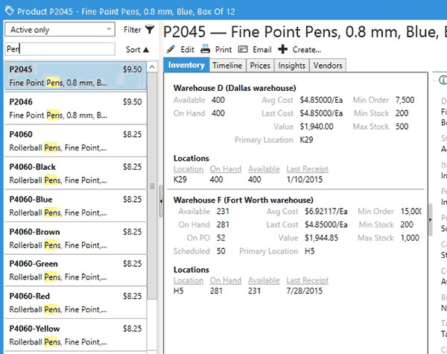Sort Fort Worth locations by Last Receipt header
This screenshot has width=447, height=354.
pyautogui.click(x=307, y=280)
